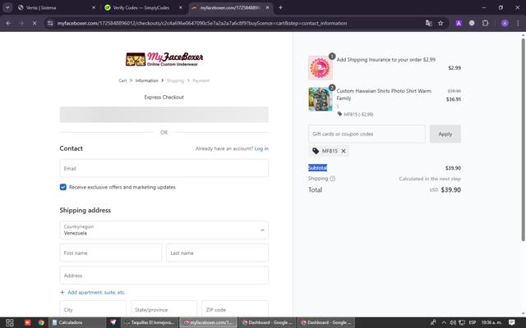Open the Custom Hawaiian Shirts product thumbnail
This screenshot has width=526, height=328.
pyautogui.click(x=321, y=99)
